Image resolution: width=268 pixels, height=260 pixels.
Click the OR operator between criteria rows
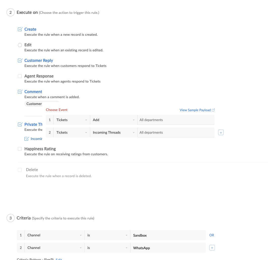(x=212, y=235)
